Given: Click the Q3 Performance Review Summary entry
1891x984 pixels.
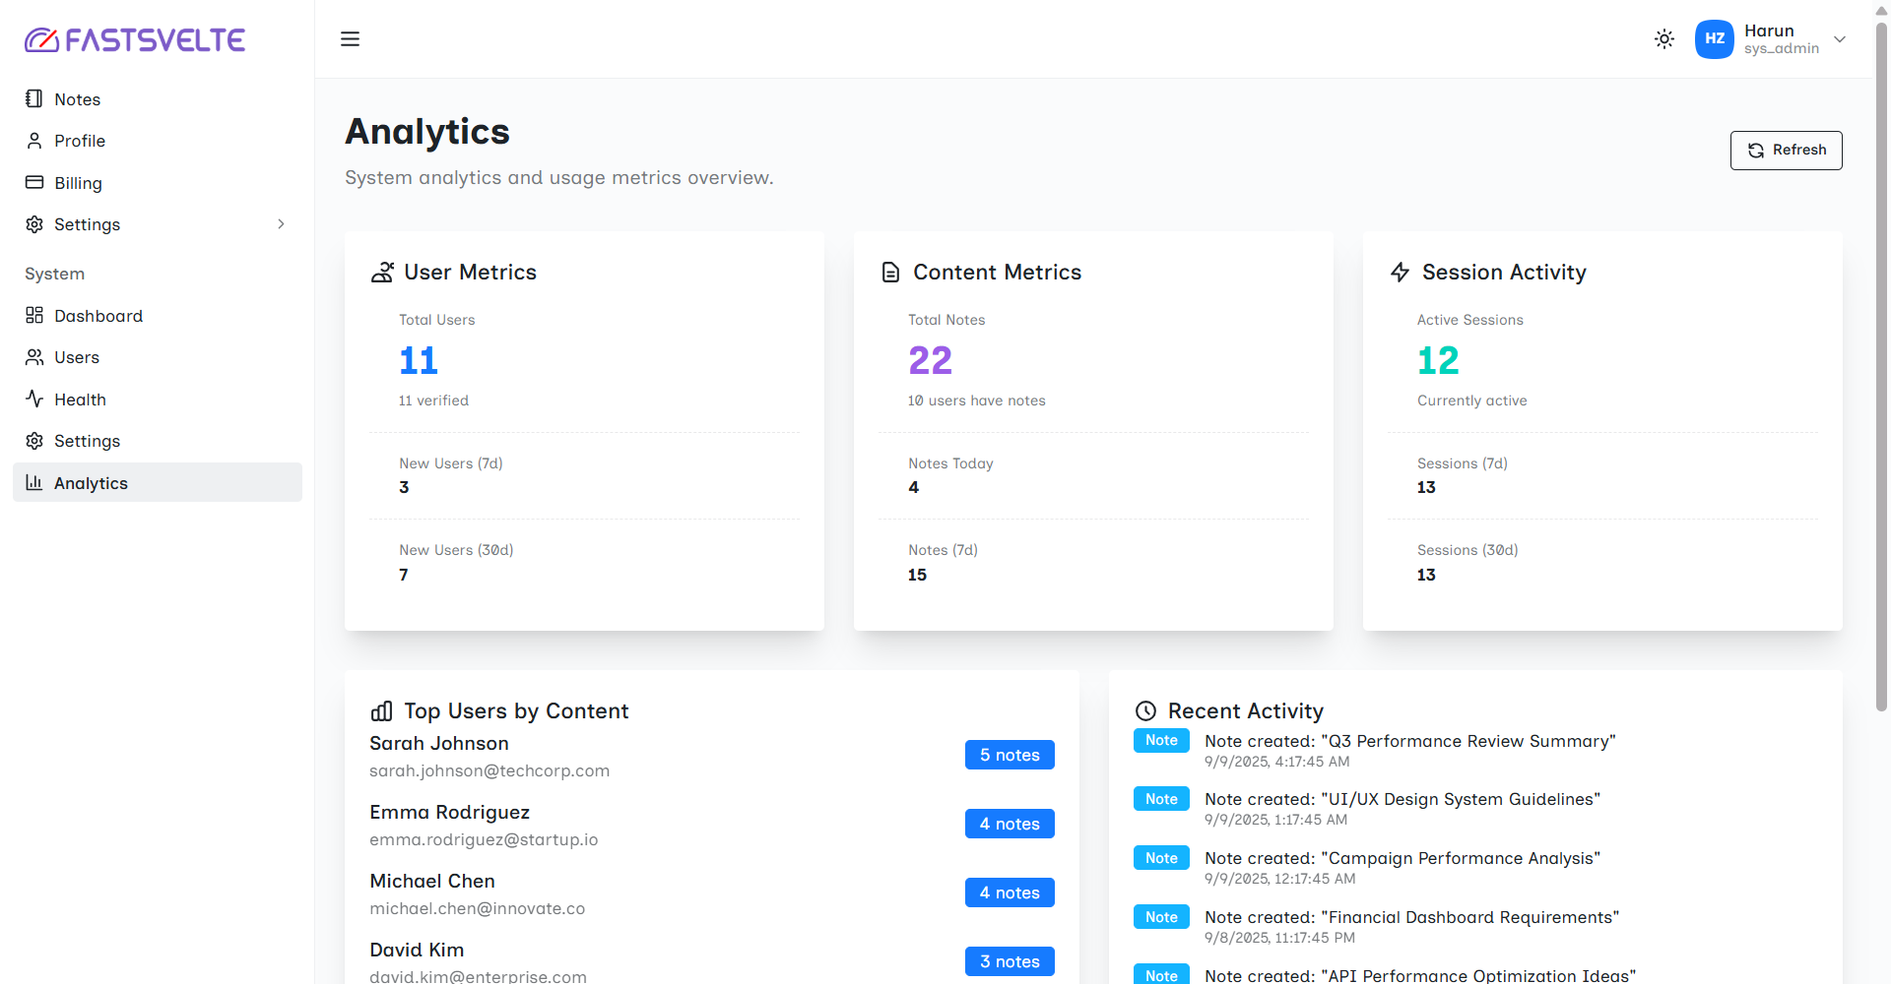Looking at the screenshot, I should [1409, 741].
